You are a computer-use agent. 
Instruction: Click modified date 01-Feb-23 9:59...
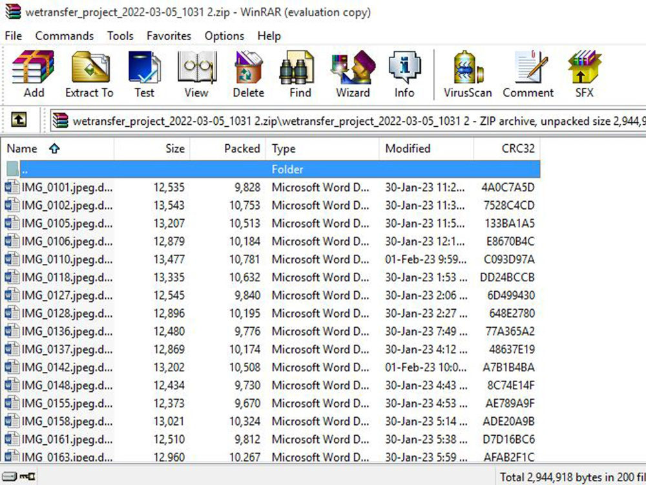click(x=426, y=259)
